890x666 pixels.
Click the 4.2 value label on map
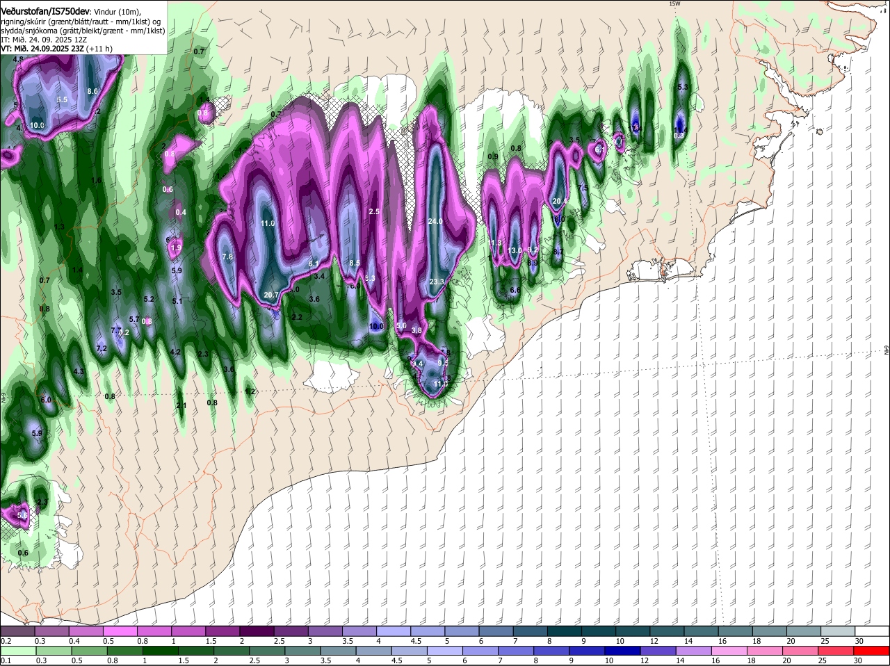(175, 352)
